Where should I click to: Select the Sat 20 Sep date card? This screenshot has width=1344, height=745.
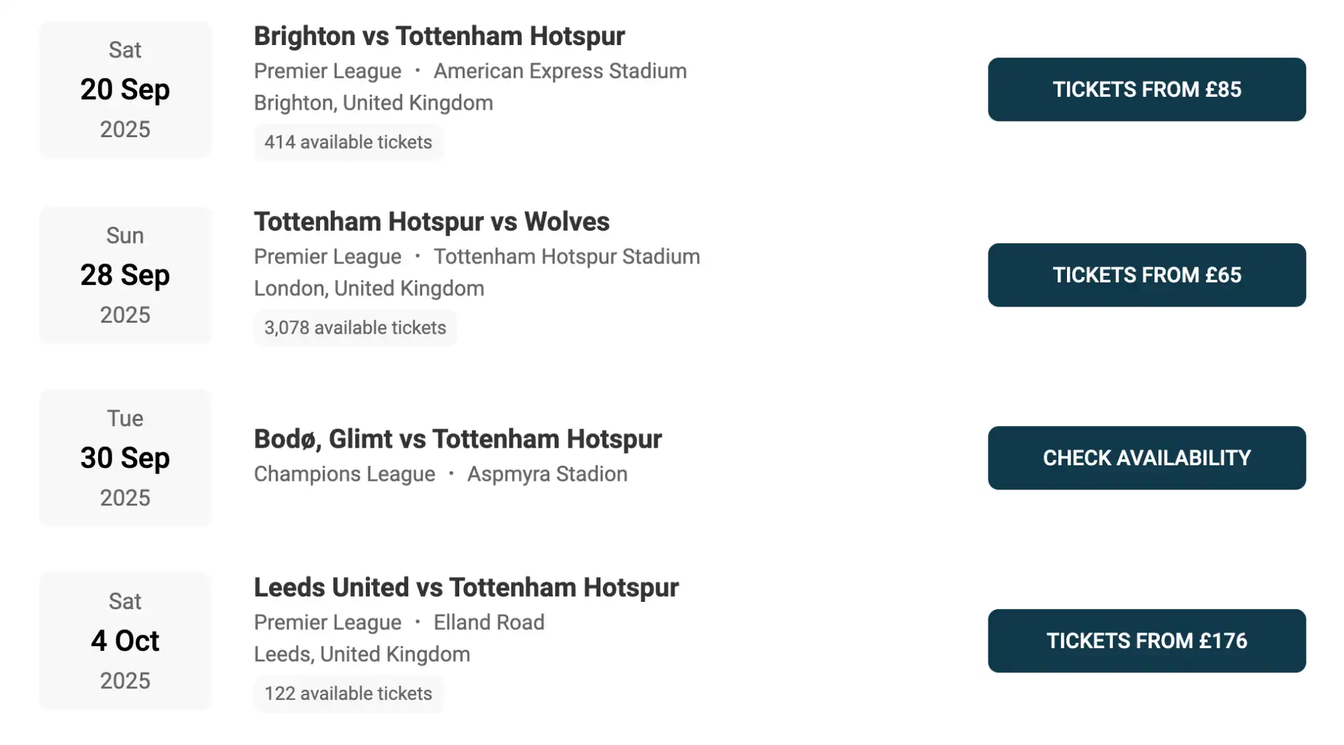[125, 89]
